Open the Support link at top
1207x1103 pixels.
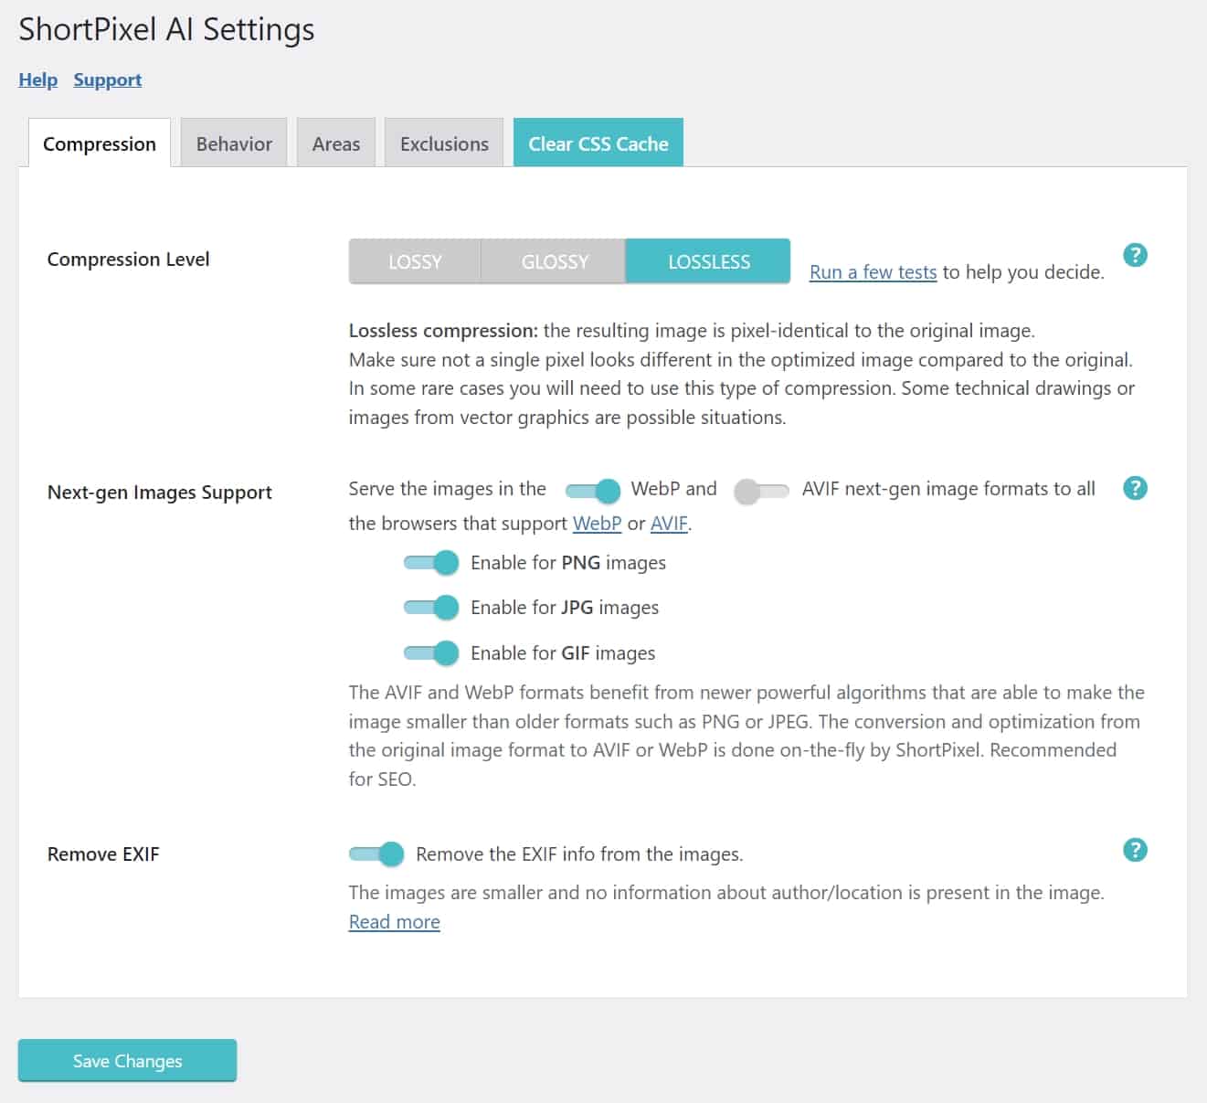pos(107,80)
